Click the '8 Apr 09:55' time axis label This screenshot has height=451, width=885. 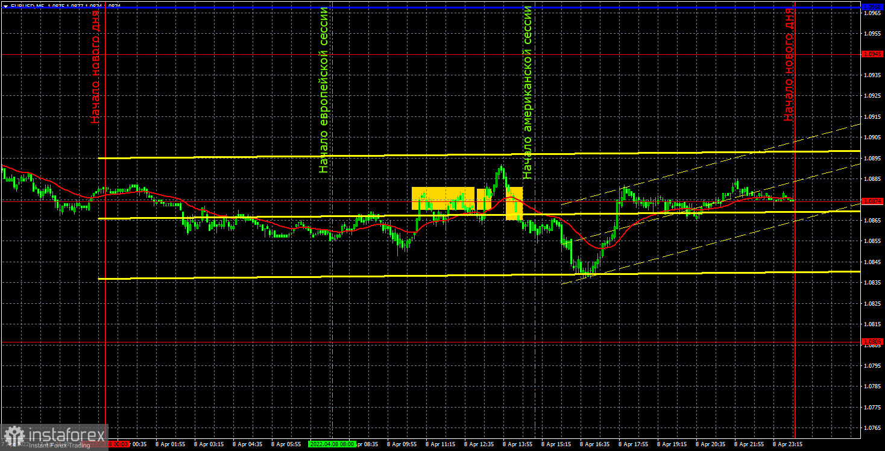click(402, 444)
